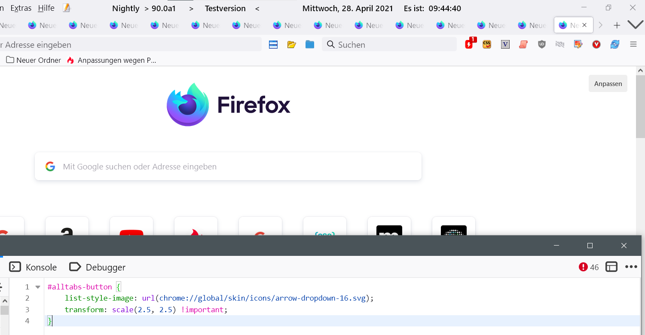
Task: Open the Hilfe menu
Action: pyautogui.click(x=46, y=8)
